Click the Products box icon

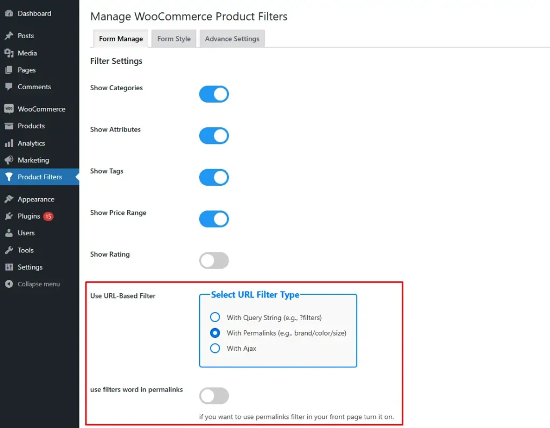click(9, 126)
